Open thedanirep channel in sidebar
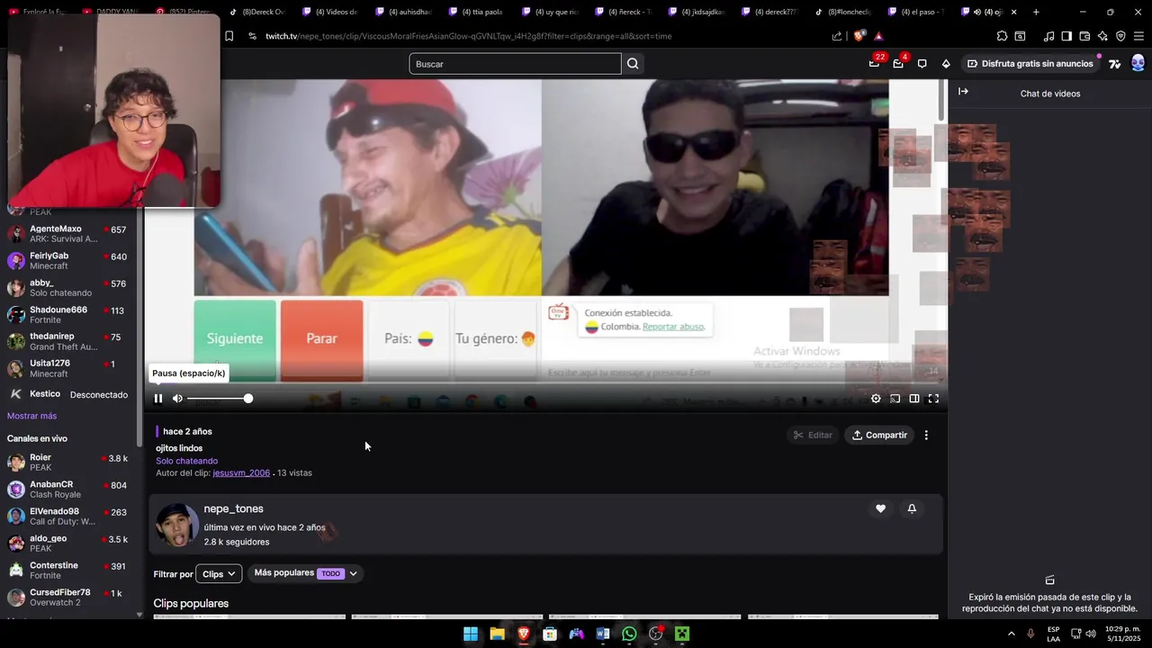Screen dimensions: 1152x648 click(68, 342)
